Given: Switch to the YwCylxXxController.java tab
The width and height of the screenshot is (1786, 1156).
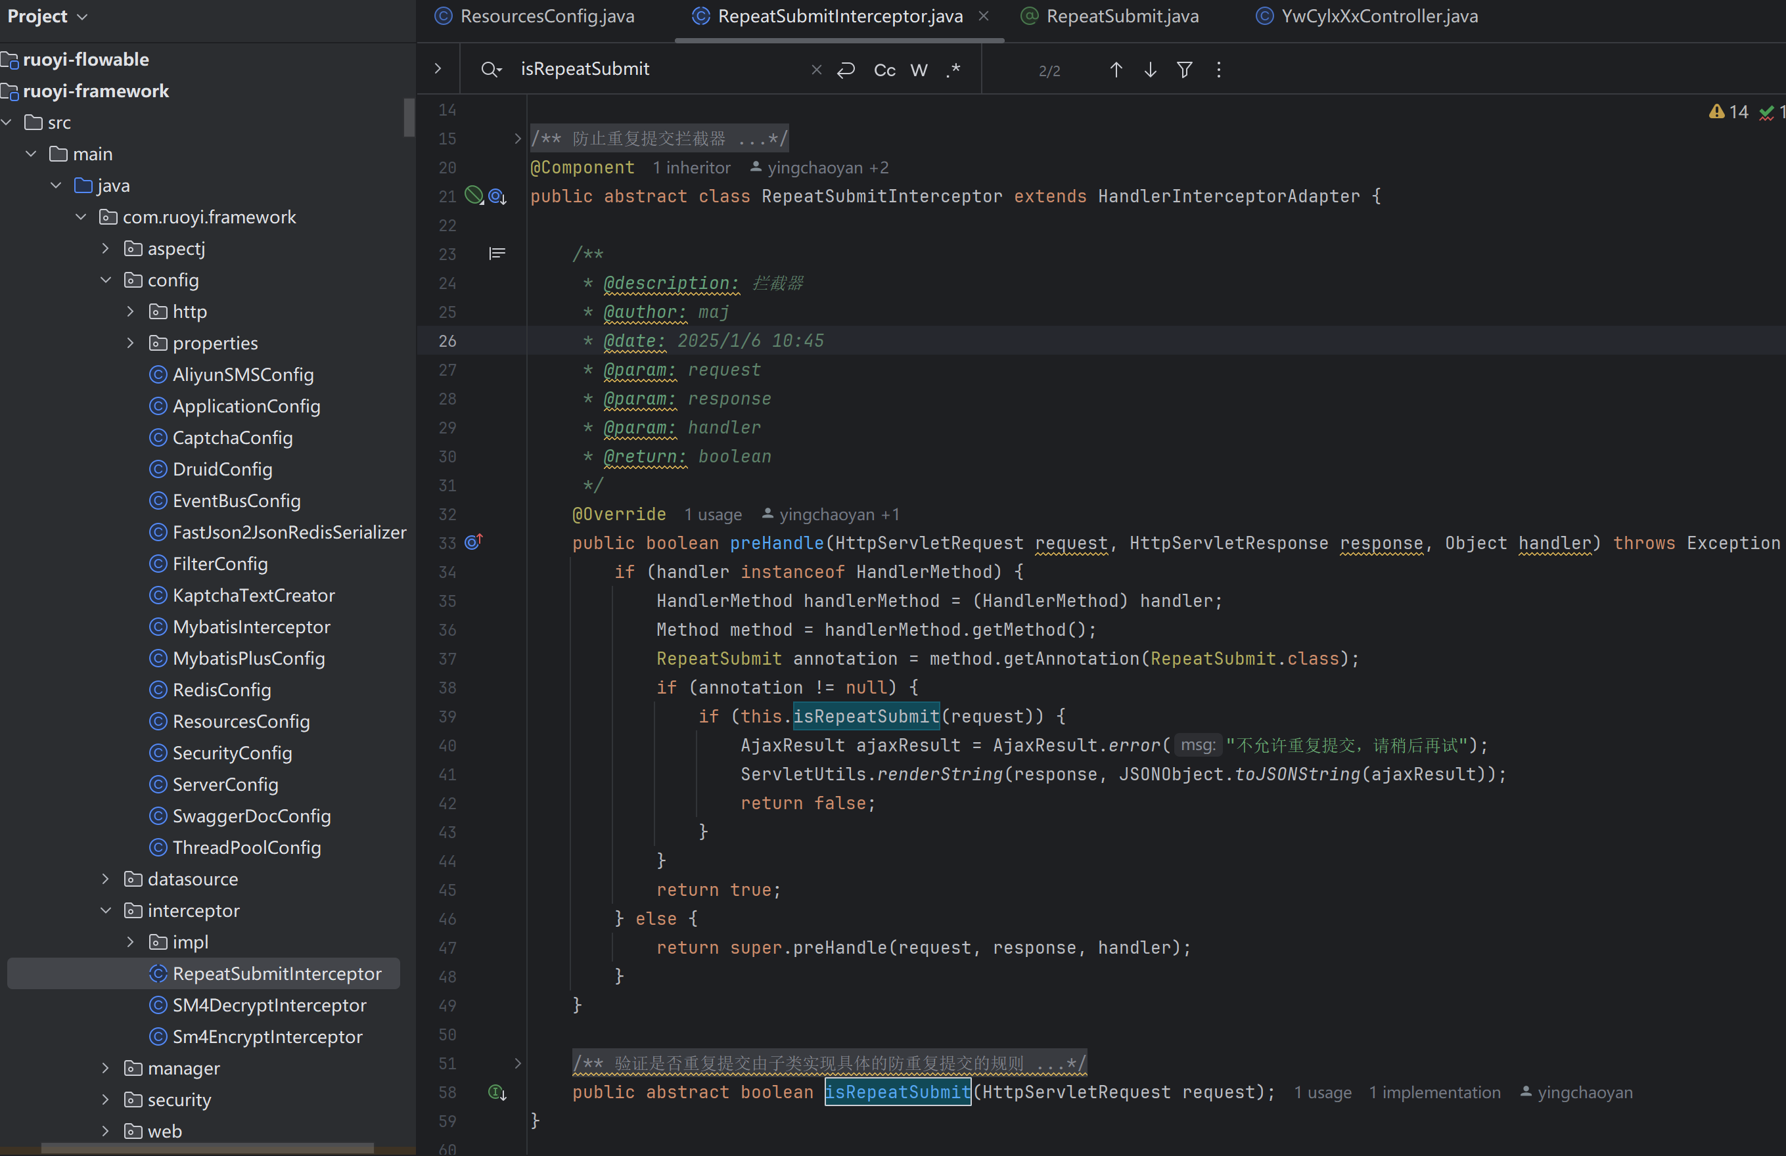Looking at the screenshot, I should (1379, 16).
